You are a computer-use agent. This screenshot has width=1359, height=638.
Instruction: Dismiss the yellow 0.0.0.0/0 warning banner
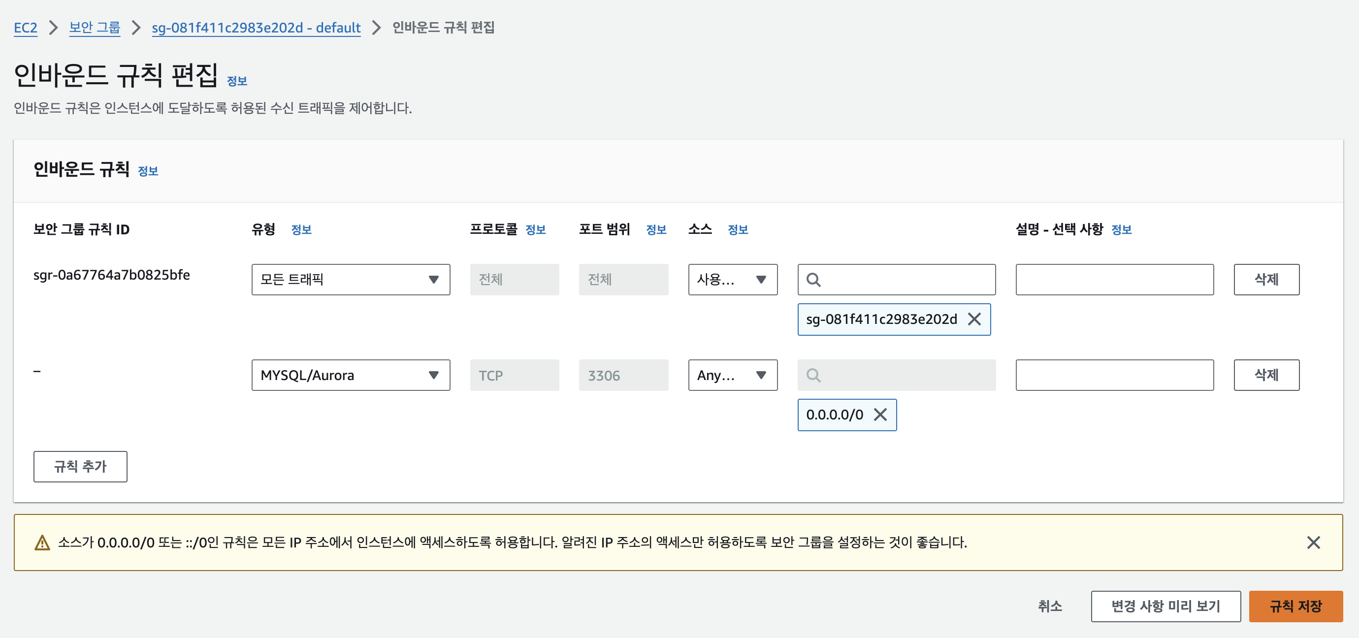point(1313,542)
